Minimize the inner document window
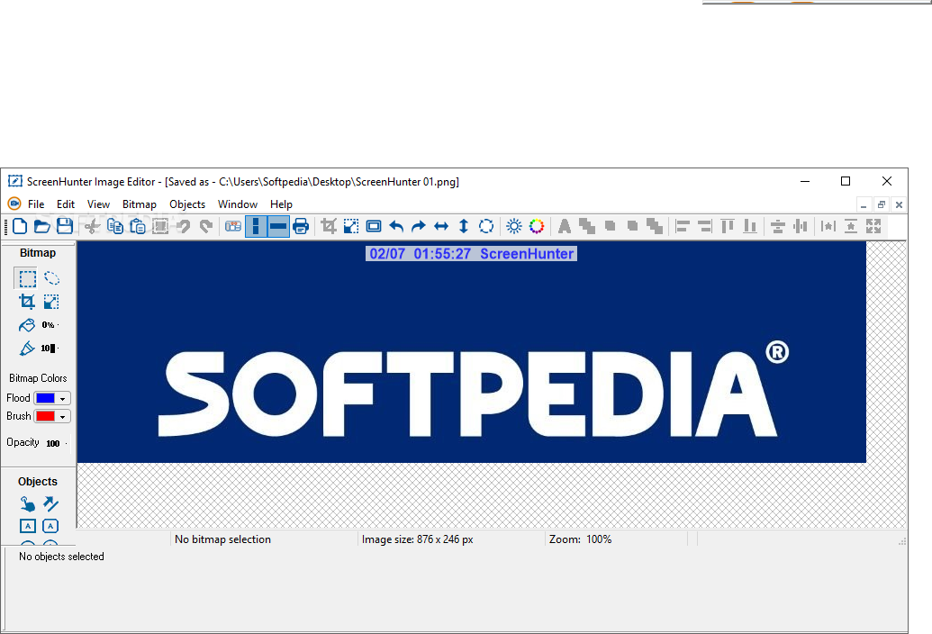932x634 pixels. pyautogui.click(x=864, y=205)
